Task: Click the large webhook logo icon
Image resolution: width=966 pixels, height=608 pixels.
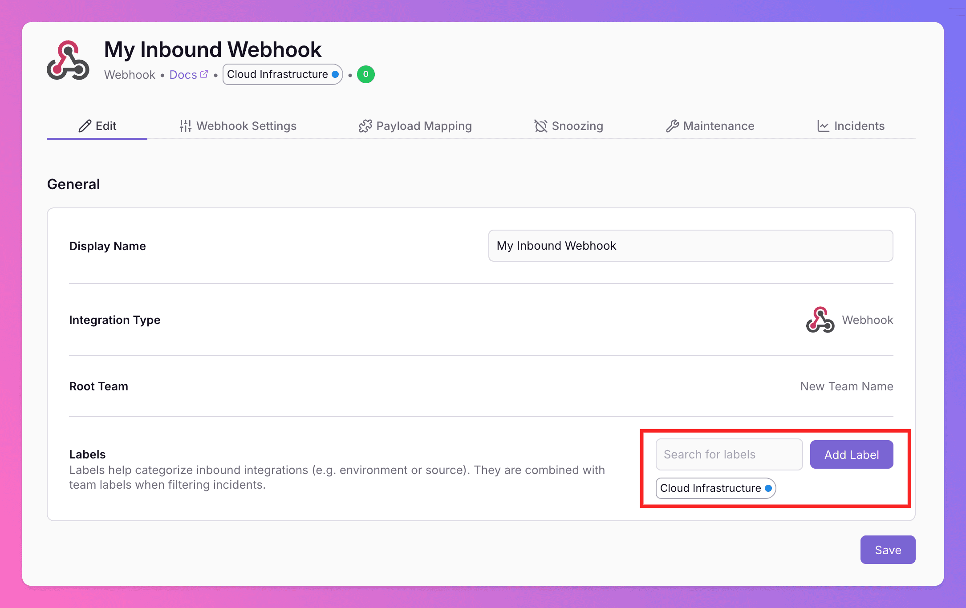Action: pos(68,61)
